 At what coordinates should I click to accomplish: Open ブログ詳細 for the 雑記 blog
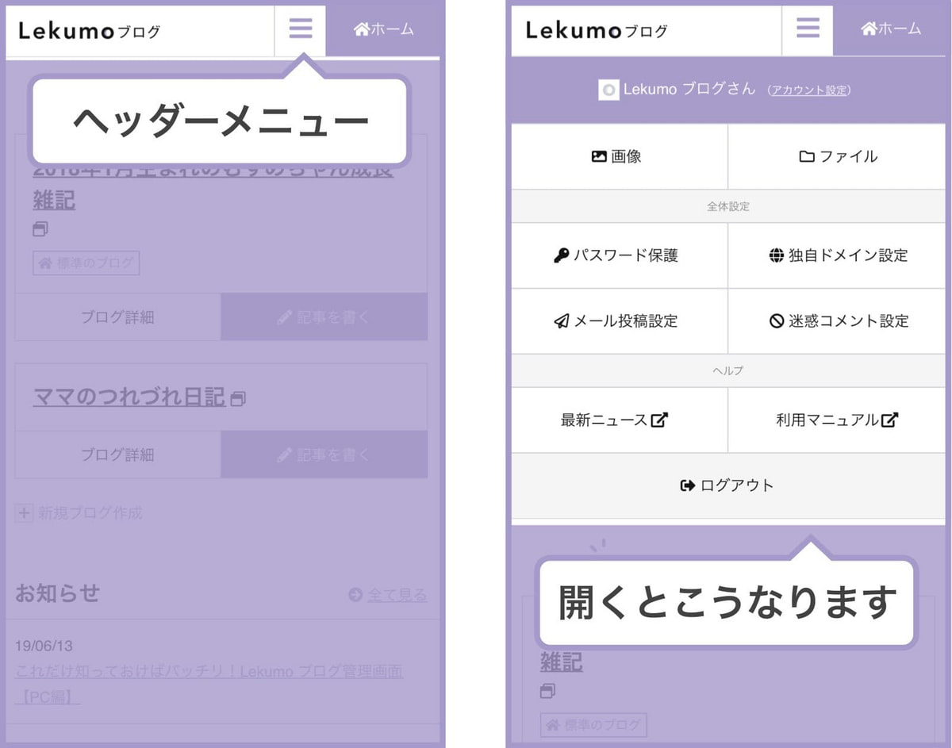[x=117, y=317]
